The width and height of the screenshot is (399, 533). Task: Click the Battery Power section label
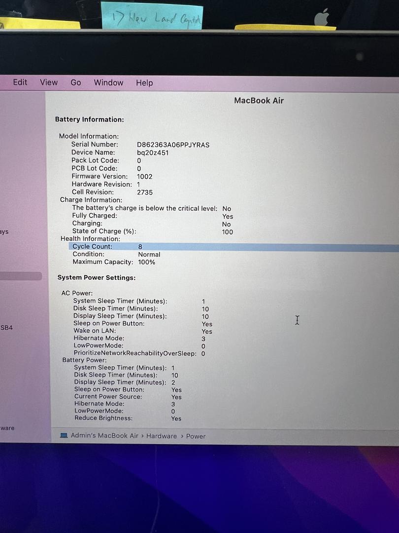pyautogui.click(x=85, y=360)
